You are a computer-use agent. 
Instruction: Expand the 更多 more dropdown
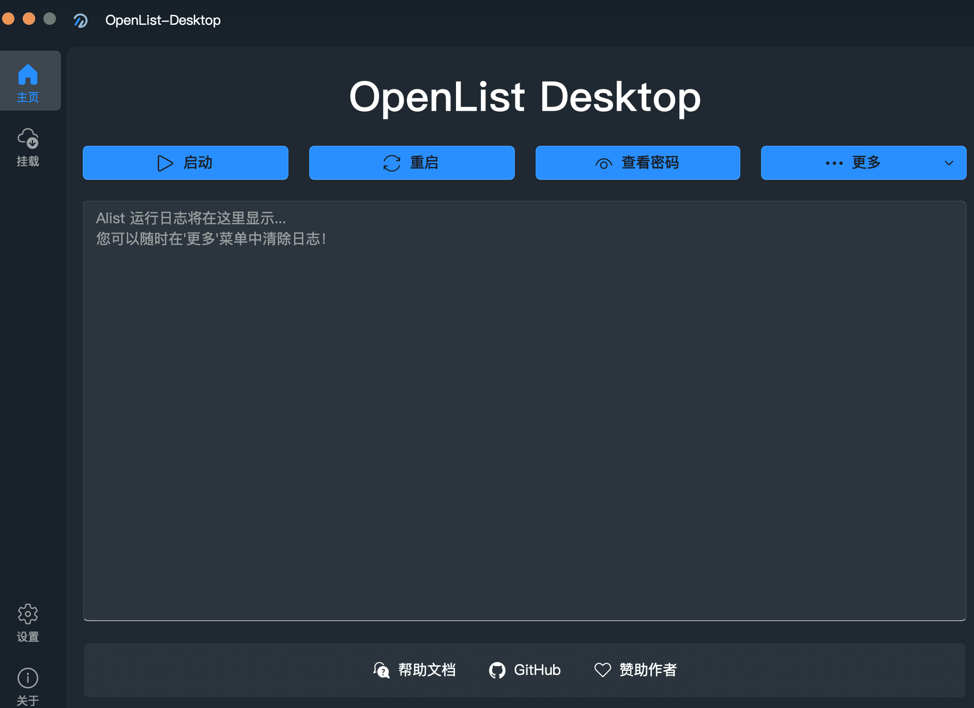coord(863,163)
